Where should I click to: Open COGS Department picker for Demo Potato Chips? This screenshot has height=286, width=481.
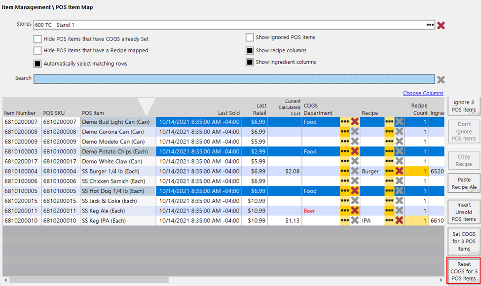(345, 151)
